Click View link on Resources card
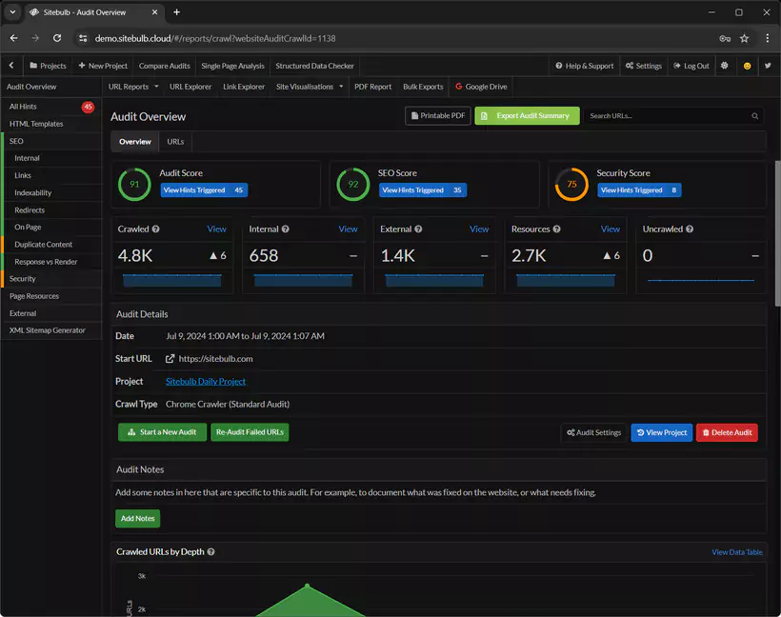781x617 pixels. [611, 229]
